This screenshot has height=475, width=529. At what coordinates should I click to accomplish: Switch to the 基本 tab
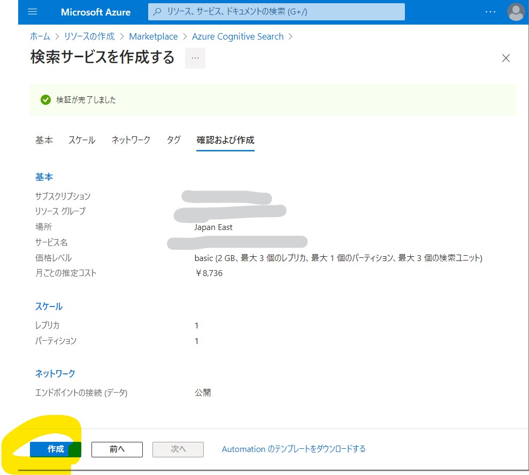point(44,140)
